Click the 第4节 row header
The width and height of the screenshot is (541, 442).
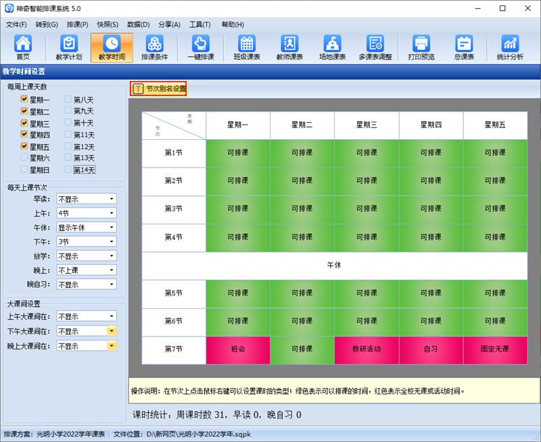[174, 237]
